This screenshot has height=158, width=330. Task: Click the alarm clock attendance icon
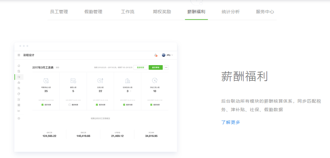pyautogui.click(x=46, y=81)
